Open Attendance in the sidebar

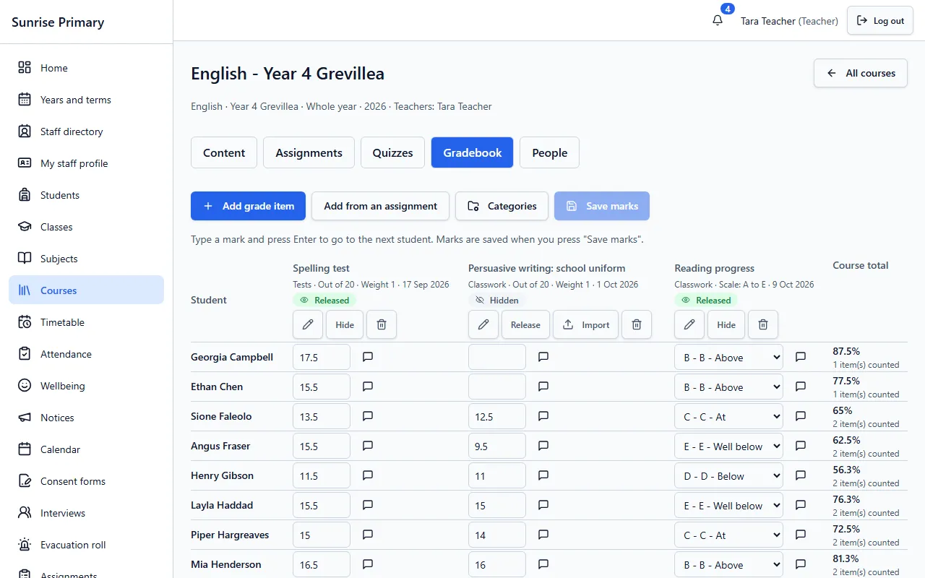[x=87, y=354]
